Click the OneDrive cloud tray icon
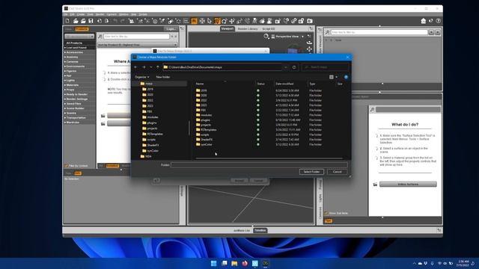Screen dimensions: 479x269 [420, 263]
